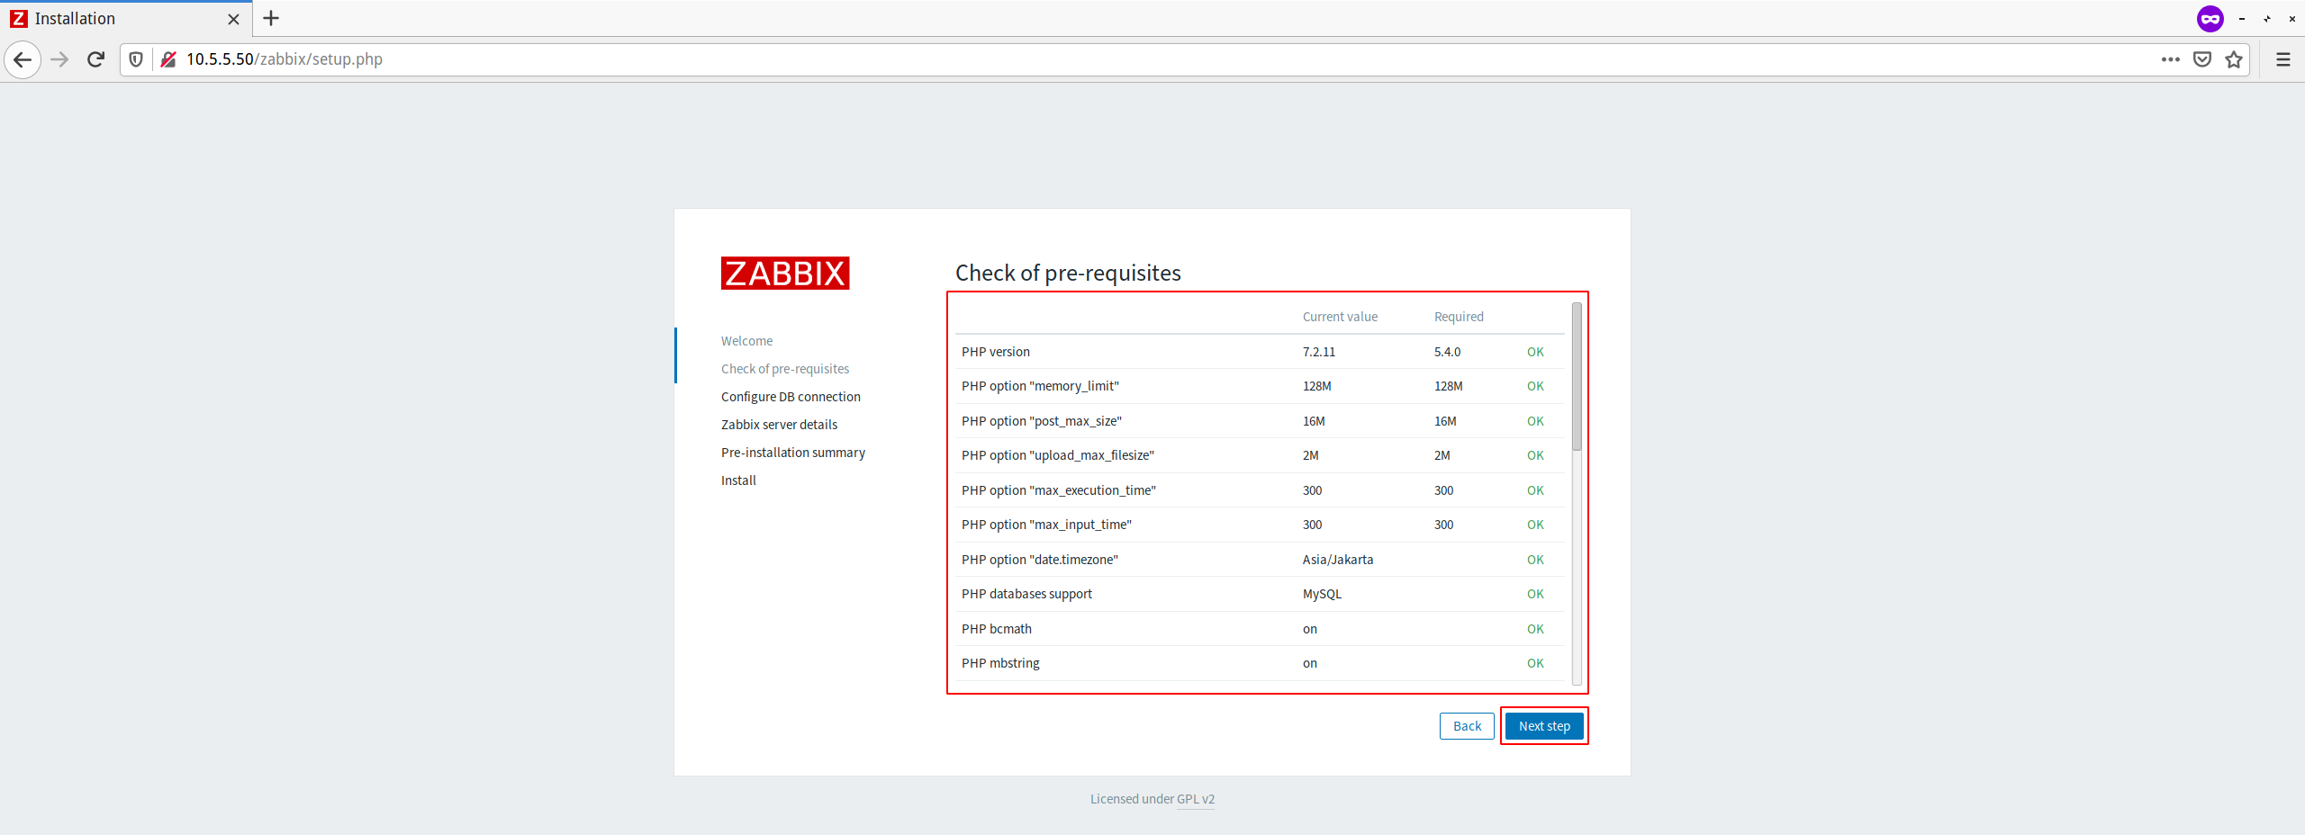
Task: Close the Installation tab
Action: point(233,19)
